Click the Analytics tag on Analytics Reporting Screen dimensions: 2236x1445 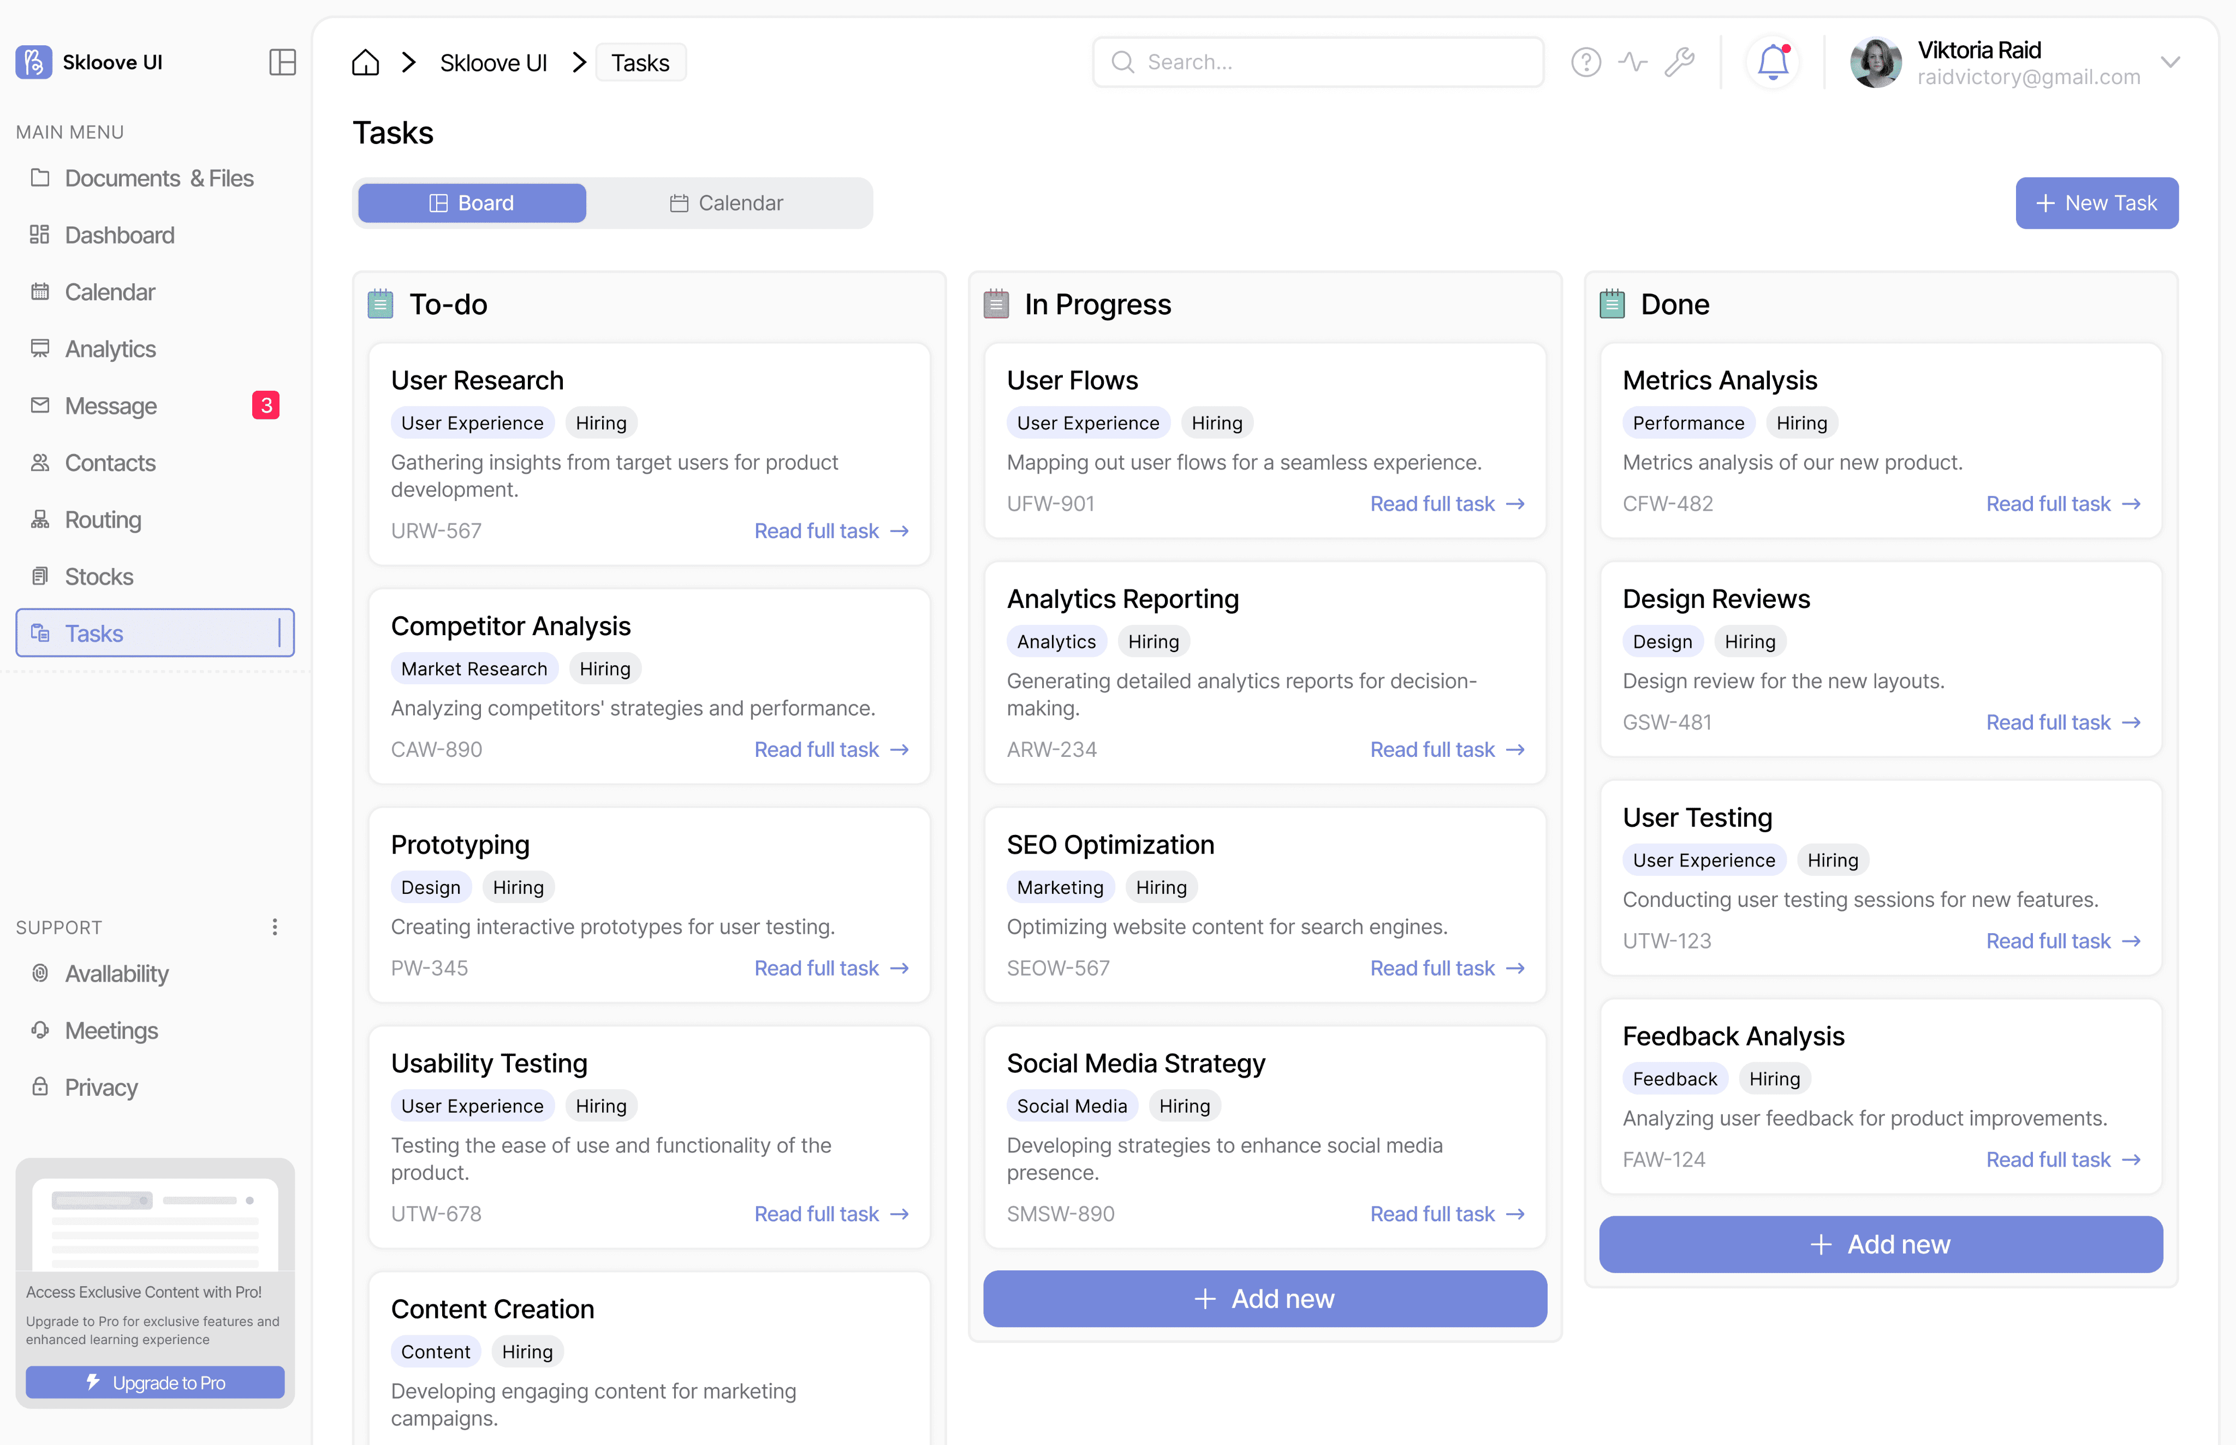pos(1056,642)
